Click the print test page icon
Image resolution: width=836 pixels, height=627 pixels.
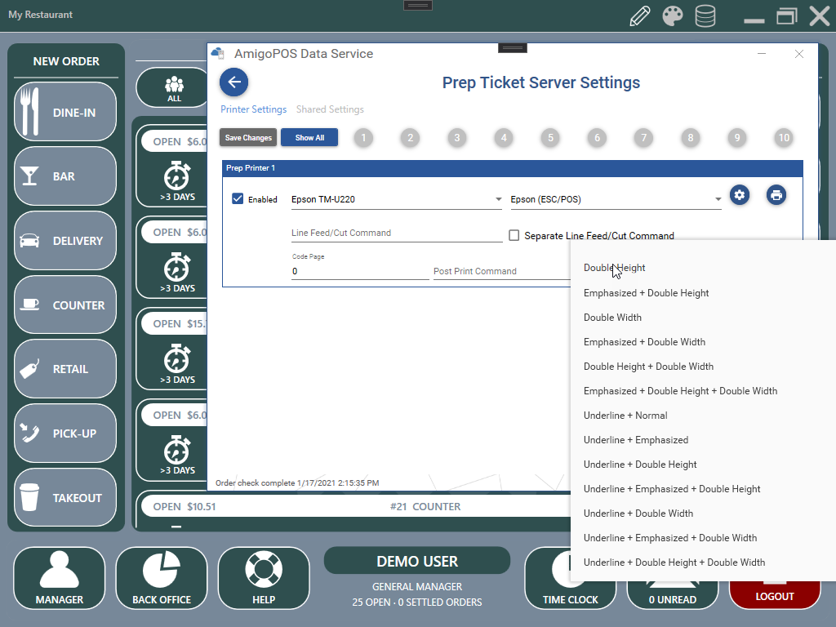pos(776,195)
